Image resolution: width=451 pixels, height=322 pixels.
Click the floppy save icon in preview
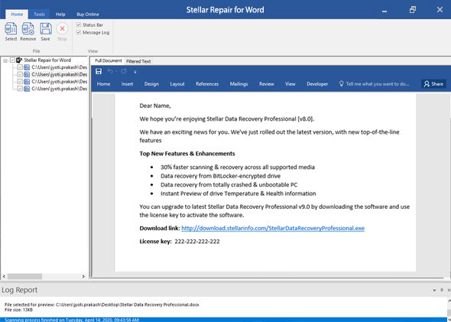pyautogui.click(x=99, y=71)
